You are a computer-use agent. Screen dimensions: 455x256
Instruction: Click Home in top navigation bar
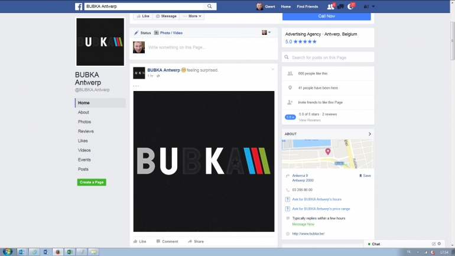(285, 7)
